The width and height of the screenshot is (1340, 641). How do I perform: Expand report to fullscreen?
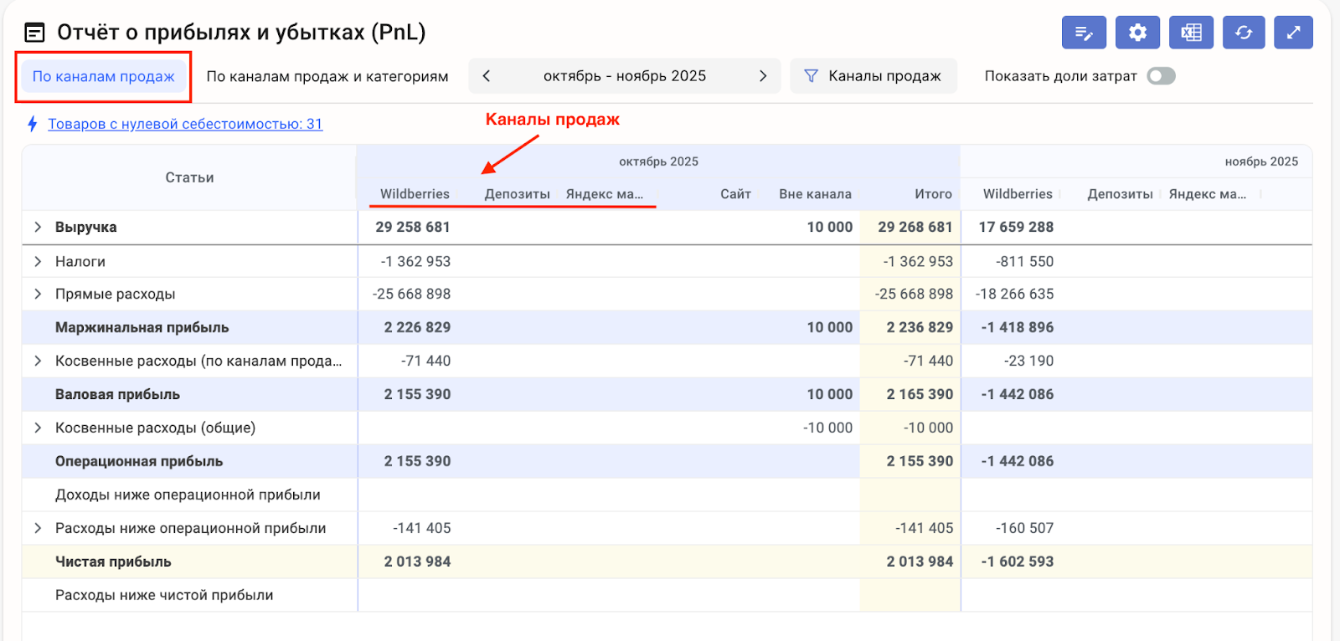1293,33
